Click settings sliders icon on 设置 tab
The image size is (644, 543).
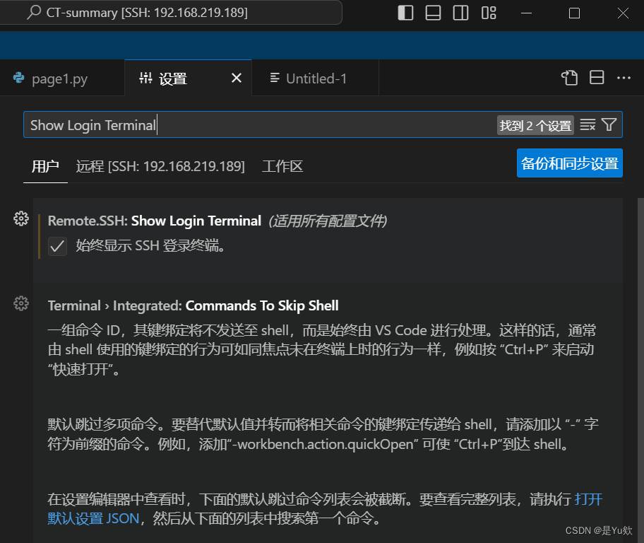click(145, 77)
